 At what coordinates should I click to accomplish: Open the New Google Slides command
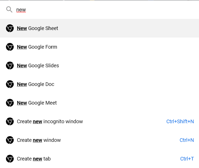click(99, 65)
